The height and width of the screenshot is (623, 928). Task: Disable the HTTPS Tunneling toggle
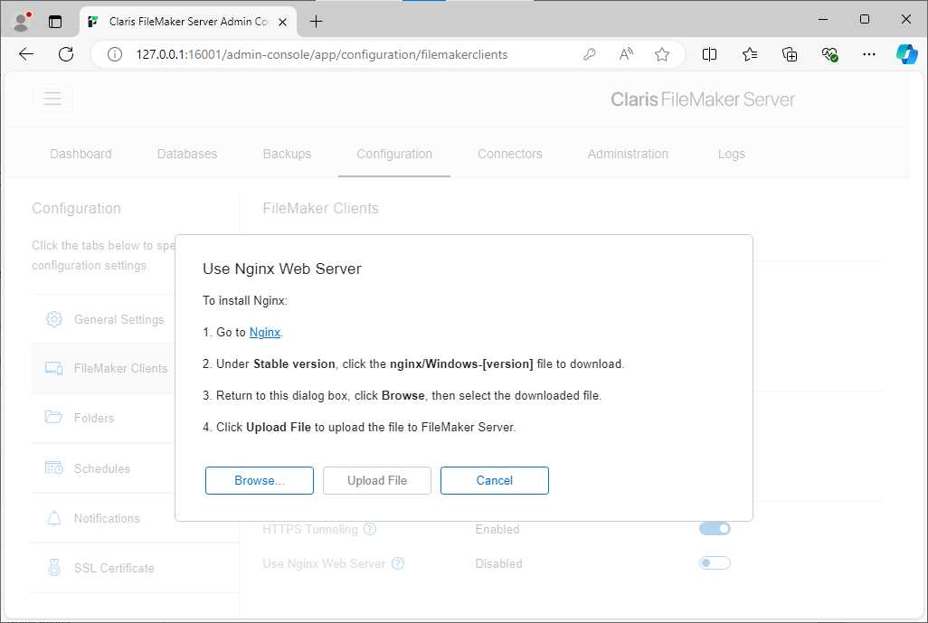coord(715,528)
